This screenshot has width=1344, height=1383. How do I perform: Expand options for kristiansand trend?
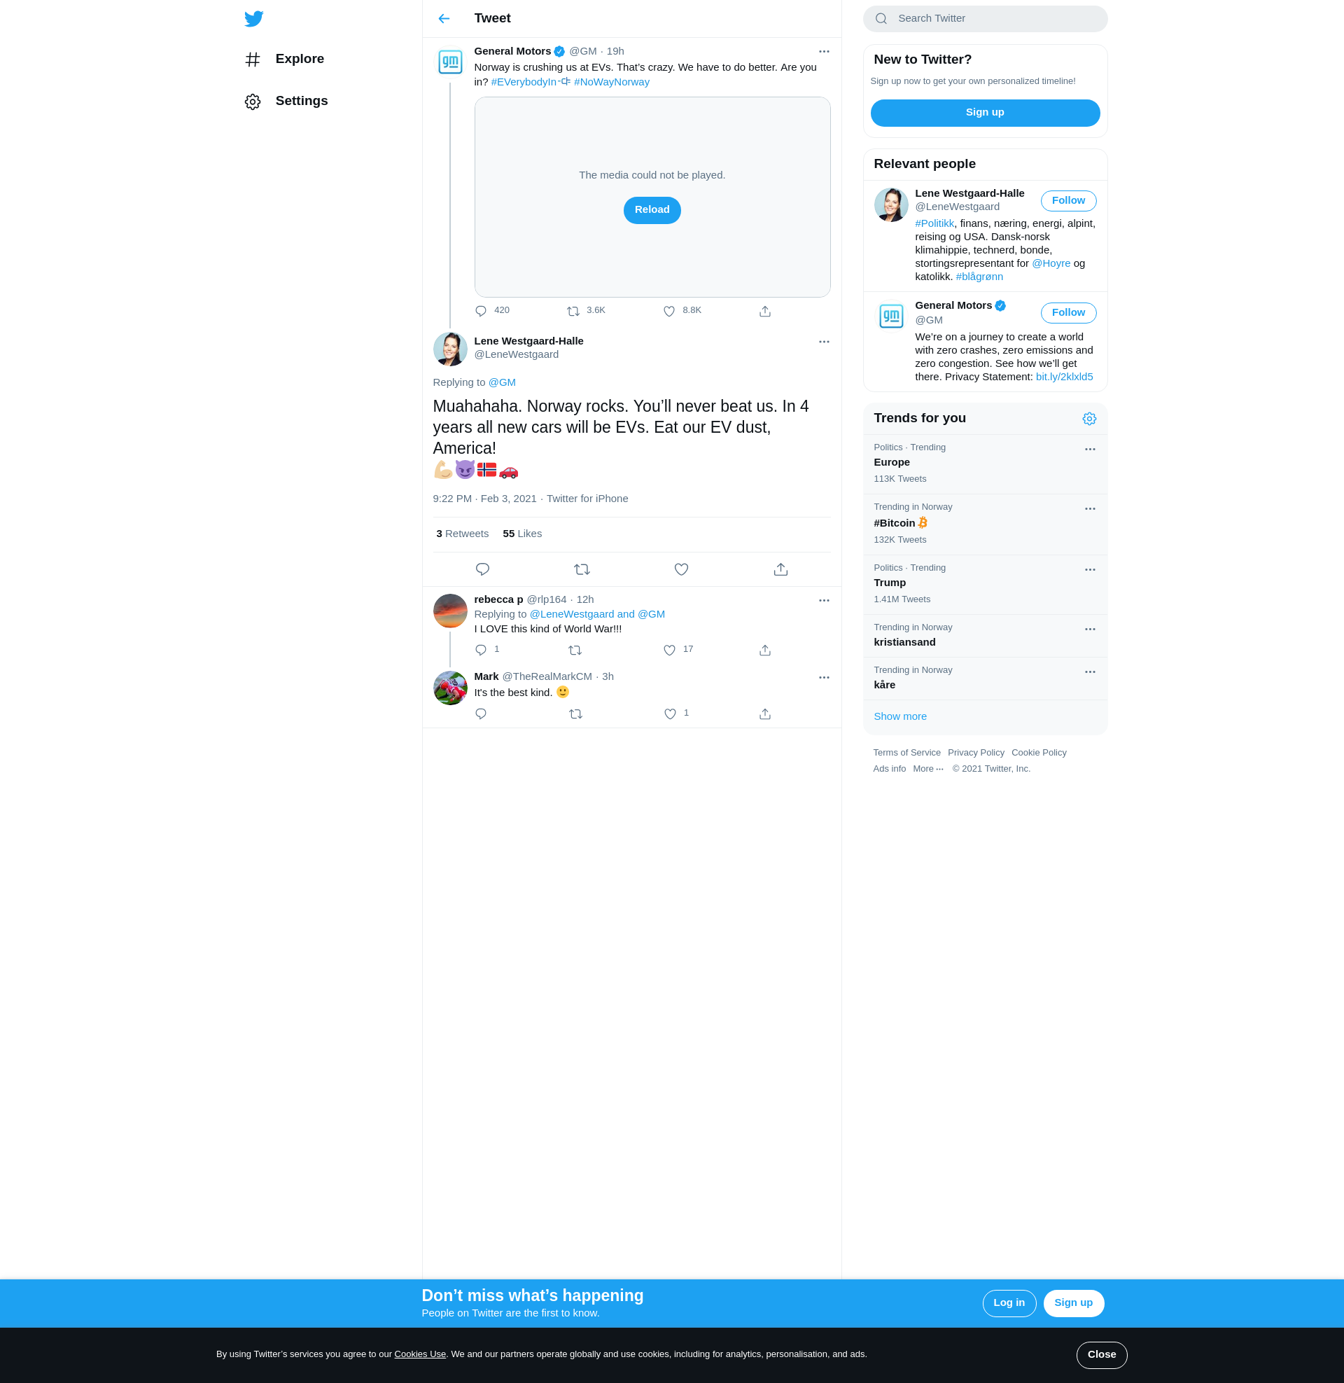[x=1089, y=629]
